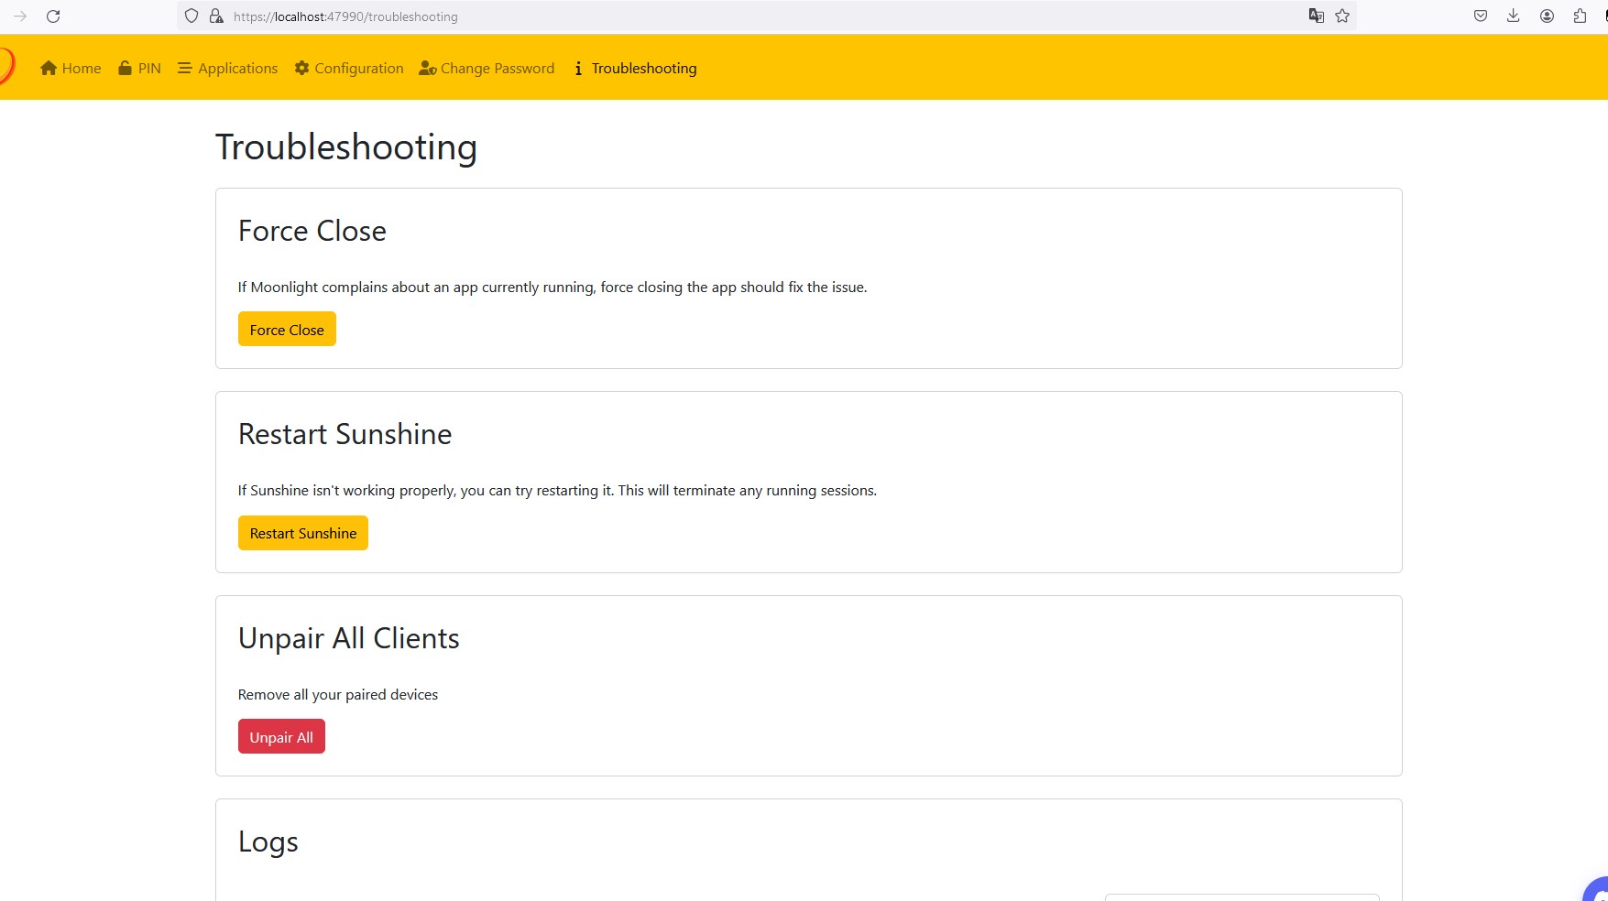Click the shield tracking protection icon

point(191,16)
